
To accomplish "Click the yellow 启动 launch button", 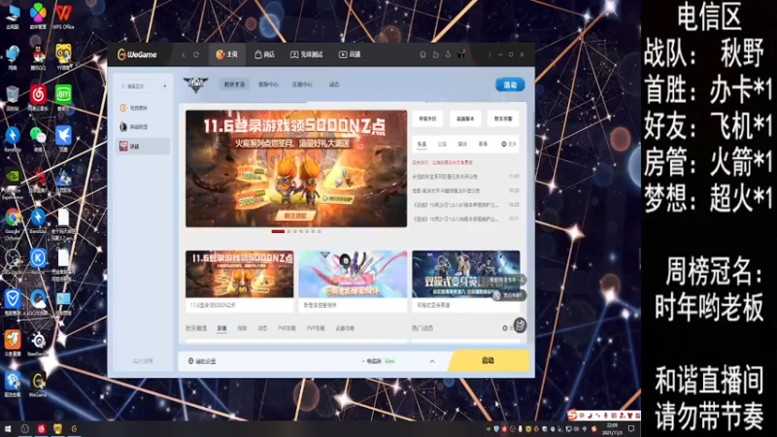I will tap(490, 360).
